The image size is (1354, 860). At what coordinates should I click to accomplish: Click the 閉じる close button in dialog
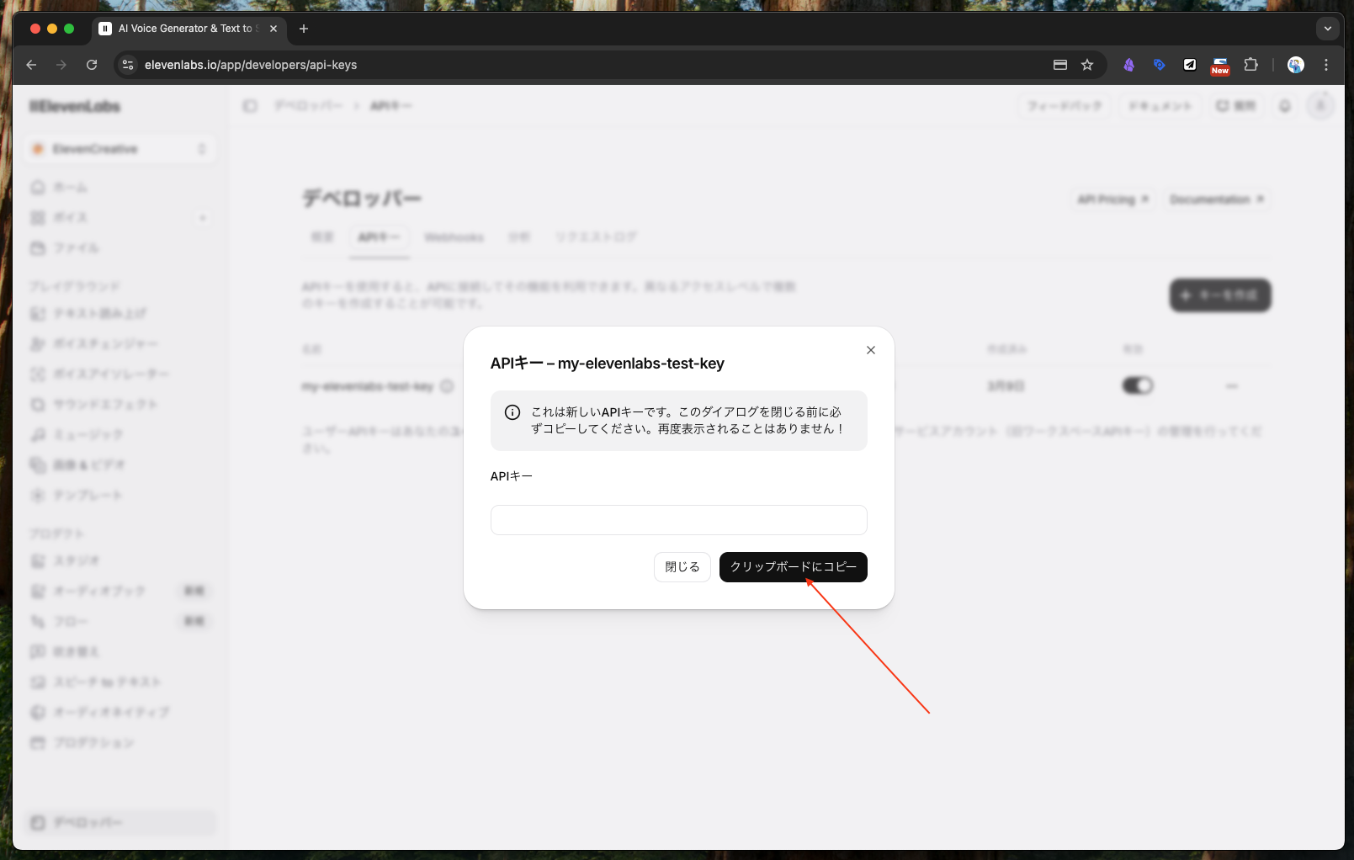click(682, 567)
